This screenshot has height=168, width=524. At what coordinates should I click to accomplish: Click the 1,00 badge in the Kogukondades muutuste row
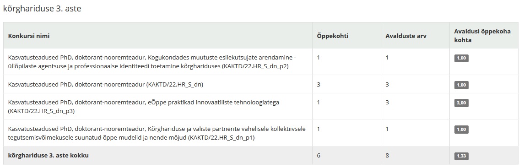pyautogui.click(x=461, y=58)
